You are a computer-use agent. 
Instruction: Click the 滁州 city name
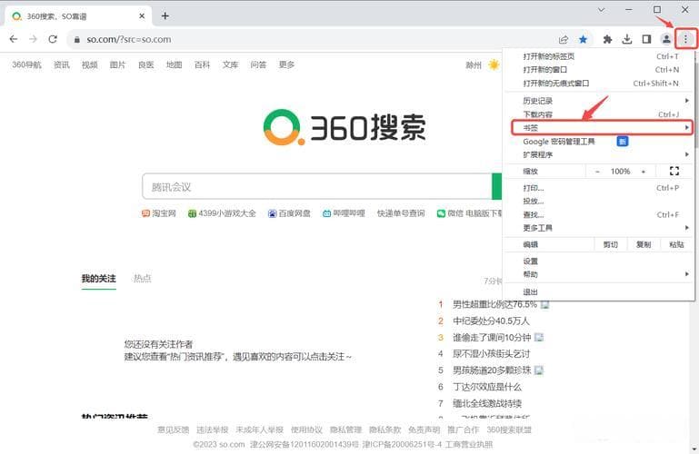(474, 65)
